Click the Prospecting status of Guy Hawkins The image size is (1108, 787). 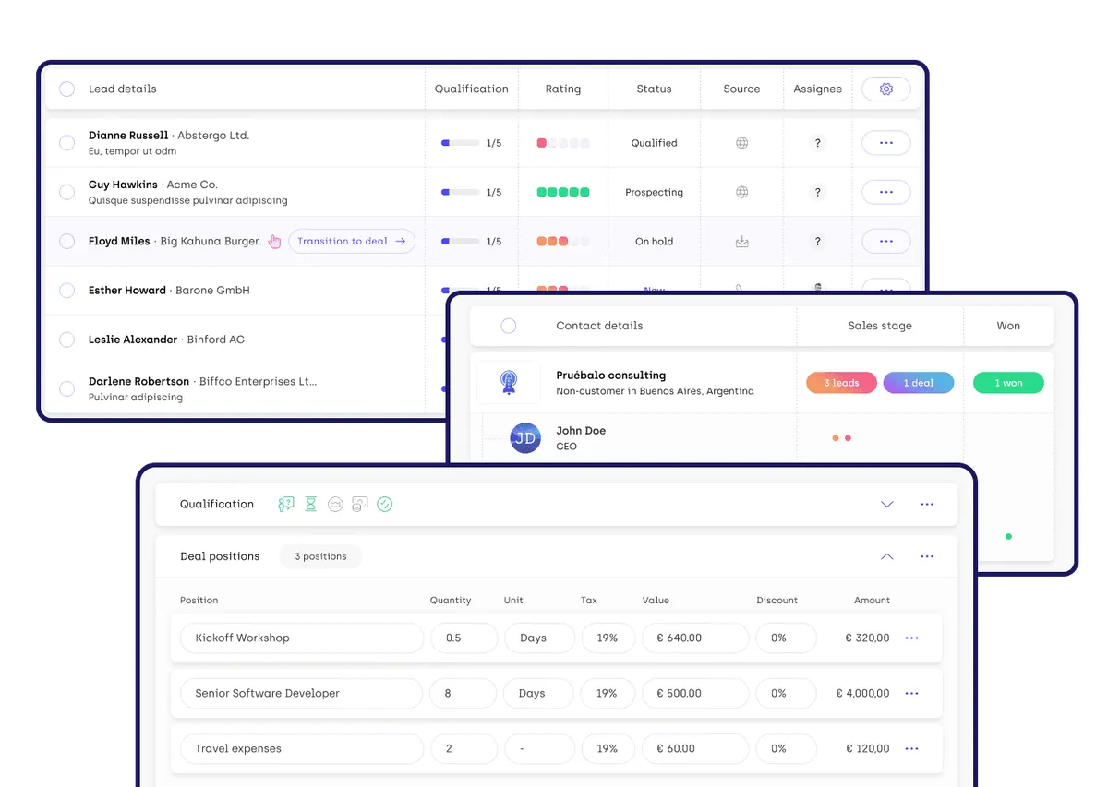click(654, 192)
